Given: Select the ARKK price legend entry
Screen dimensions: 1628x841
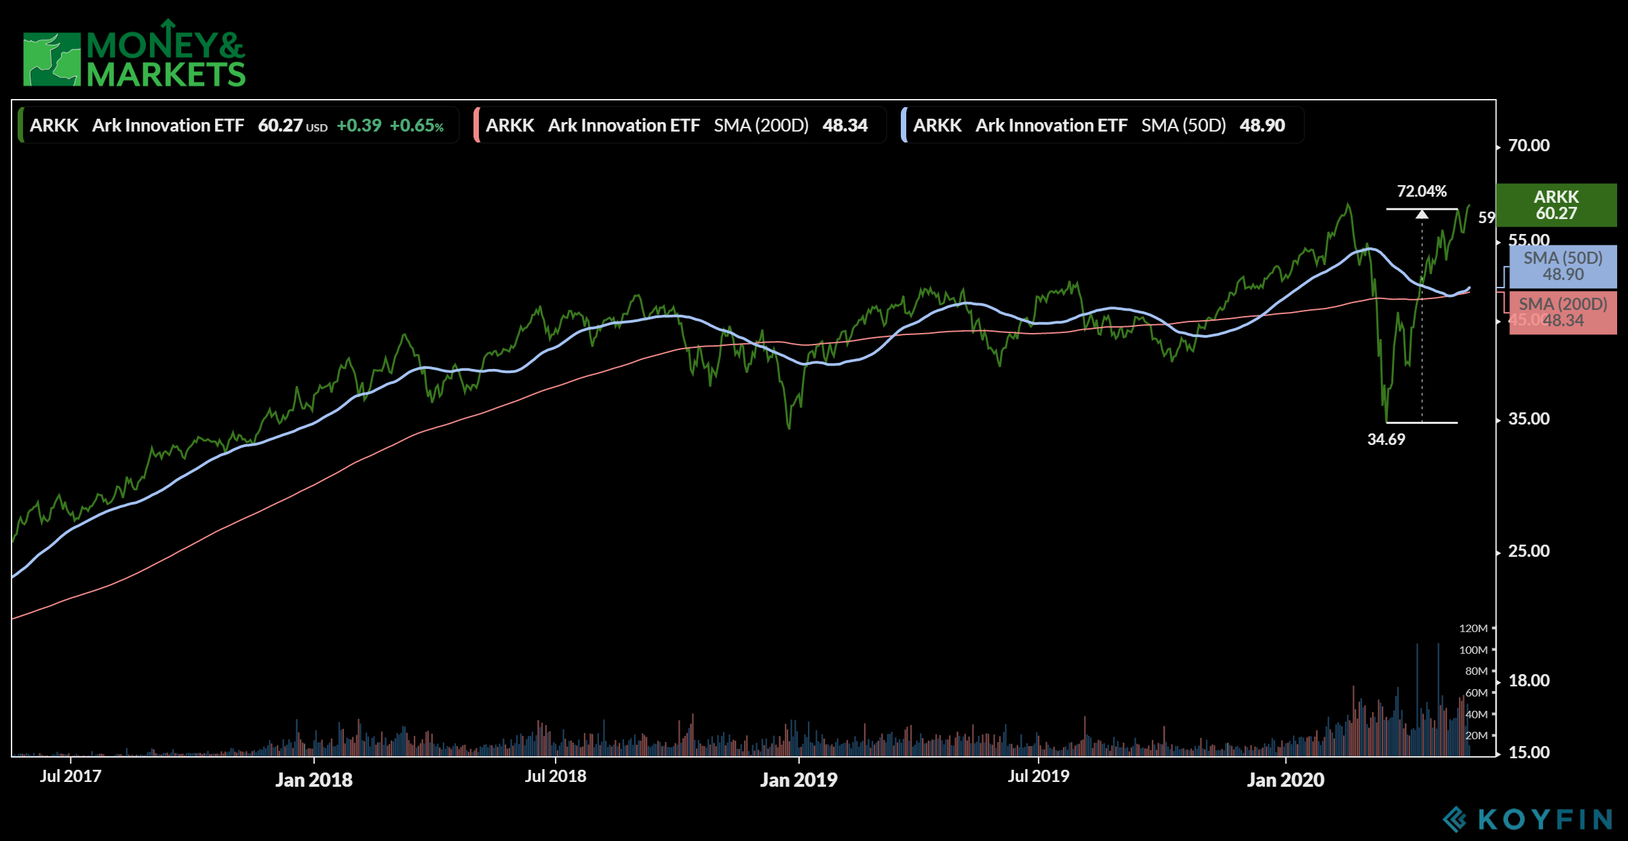Looking at the screenshot, I should [238, 125].
